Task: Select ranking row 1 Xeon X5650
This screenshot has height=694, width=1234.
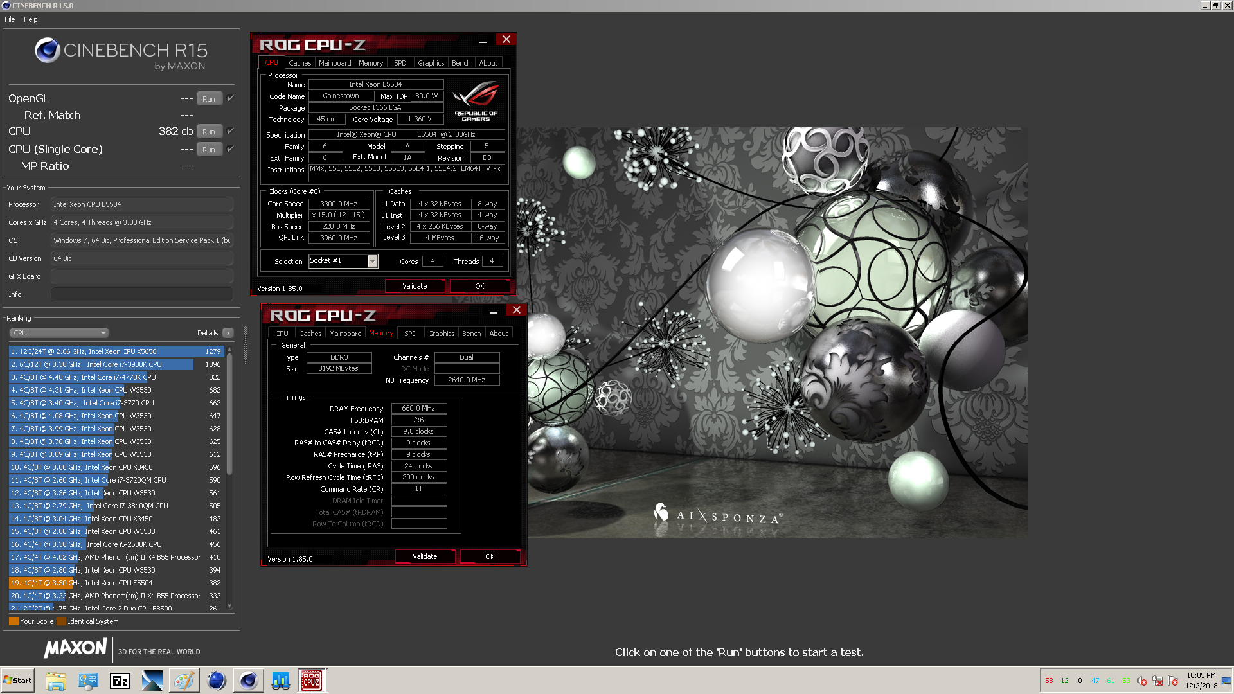Action: point(116,351)
